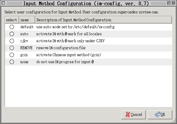Viewport: 177px width, 124px height.
Task: Click 'remove IM configuration file' description
Action: tap(61, 48)
